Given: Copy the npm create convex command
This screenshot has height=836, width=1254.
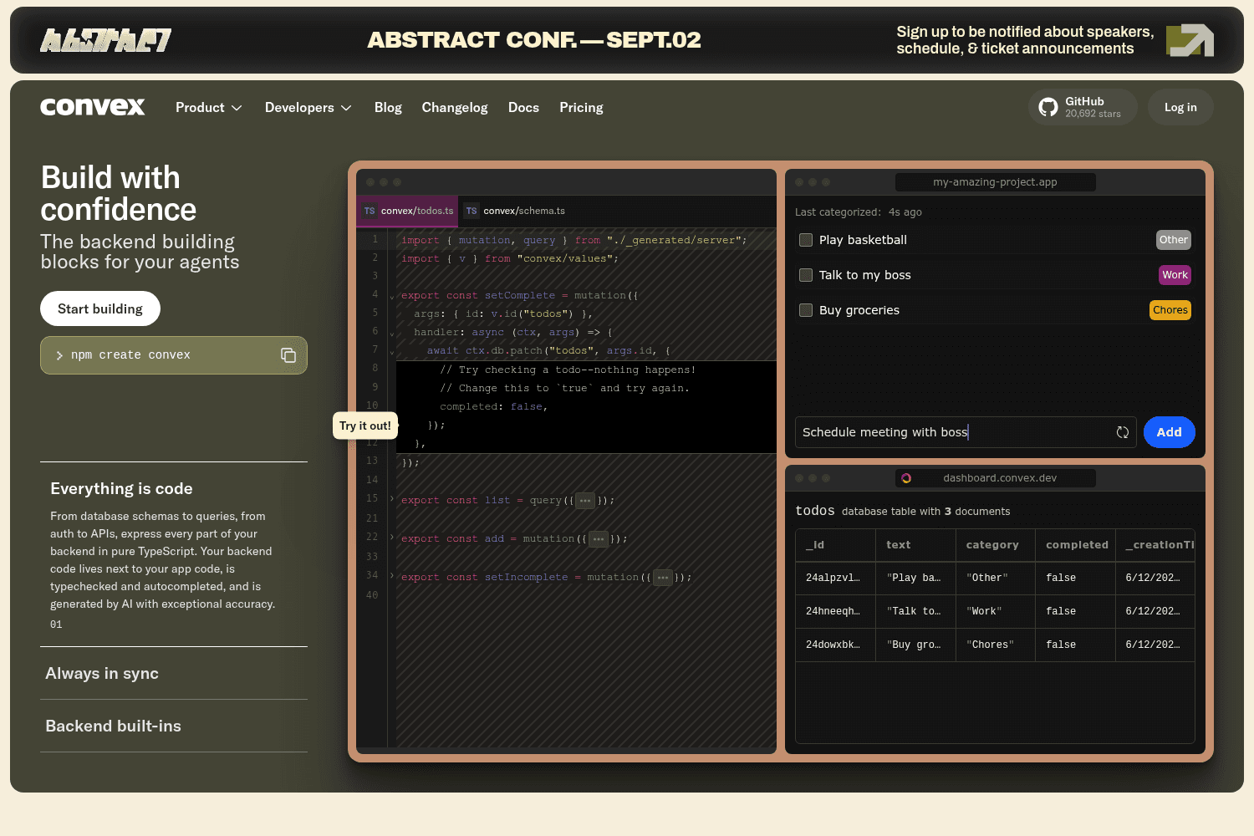Looking at the screenshot, I should pyautogui.click(x=288, y=355).
